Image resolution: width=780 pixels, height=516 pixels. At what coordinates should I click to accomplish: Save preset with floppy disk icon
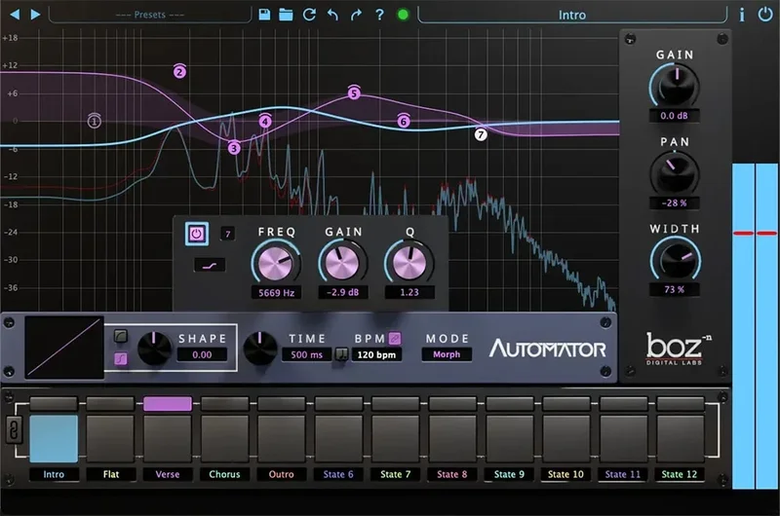pos(264,15)
